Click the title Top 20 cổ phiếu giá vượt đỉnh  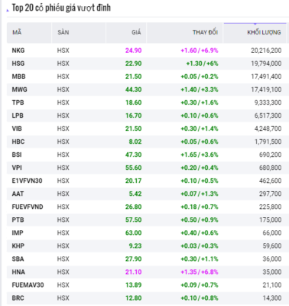[61, 8]
